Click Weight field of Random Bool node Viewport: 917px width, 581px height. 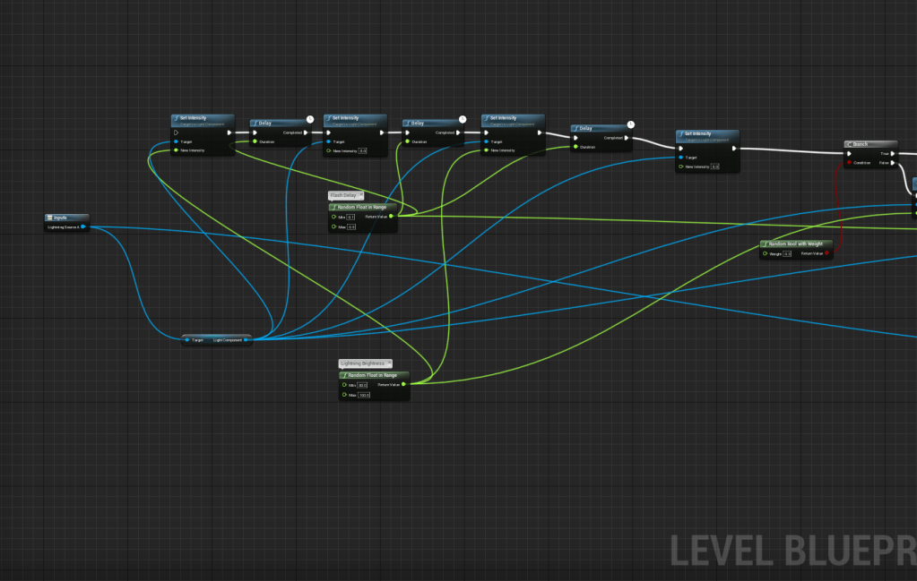click(x=787, y=254)
